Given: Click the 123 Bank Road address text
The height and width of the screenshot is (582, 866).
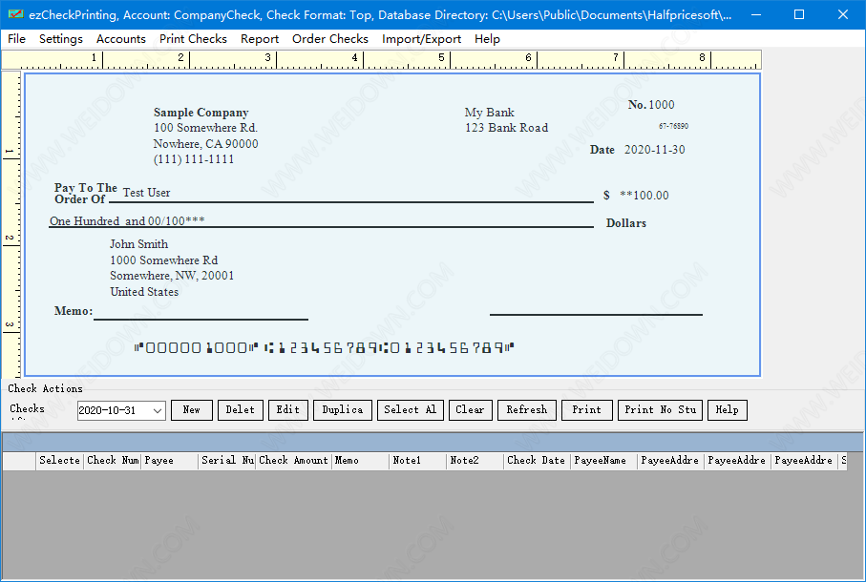Looking at the screenshot, I should tap(506, 128).
